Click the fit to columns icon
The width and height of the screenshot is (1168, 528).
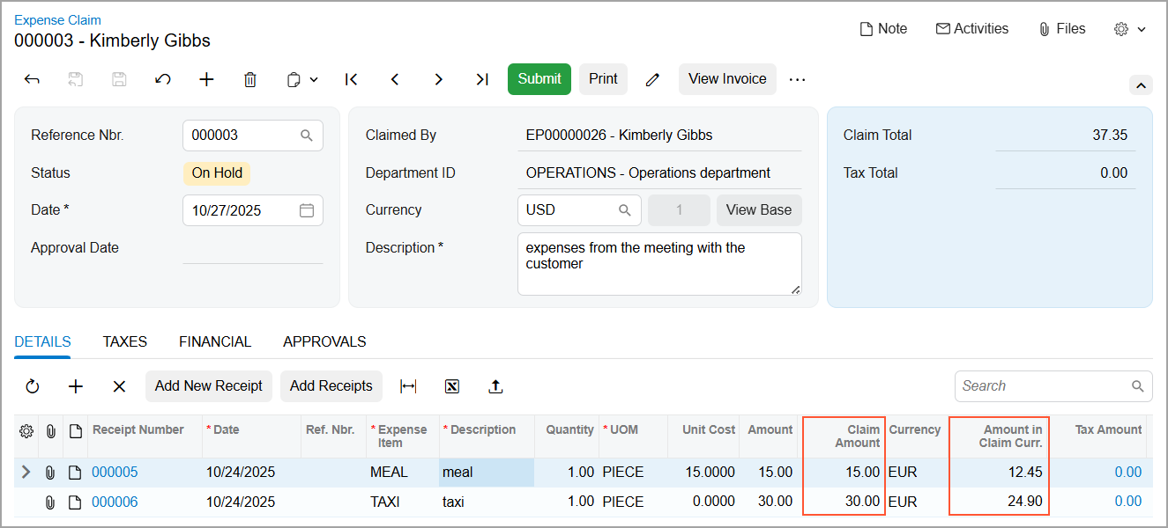[408, 386]
